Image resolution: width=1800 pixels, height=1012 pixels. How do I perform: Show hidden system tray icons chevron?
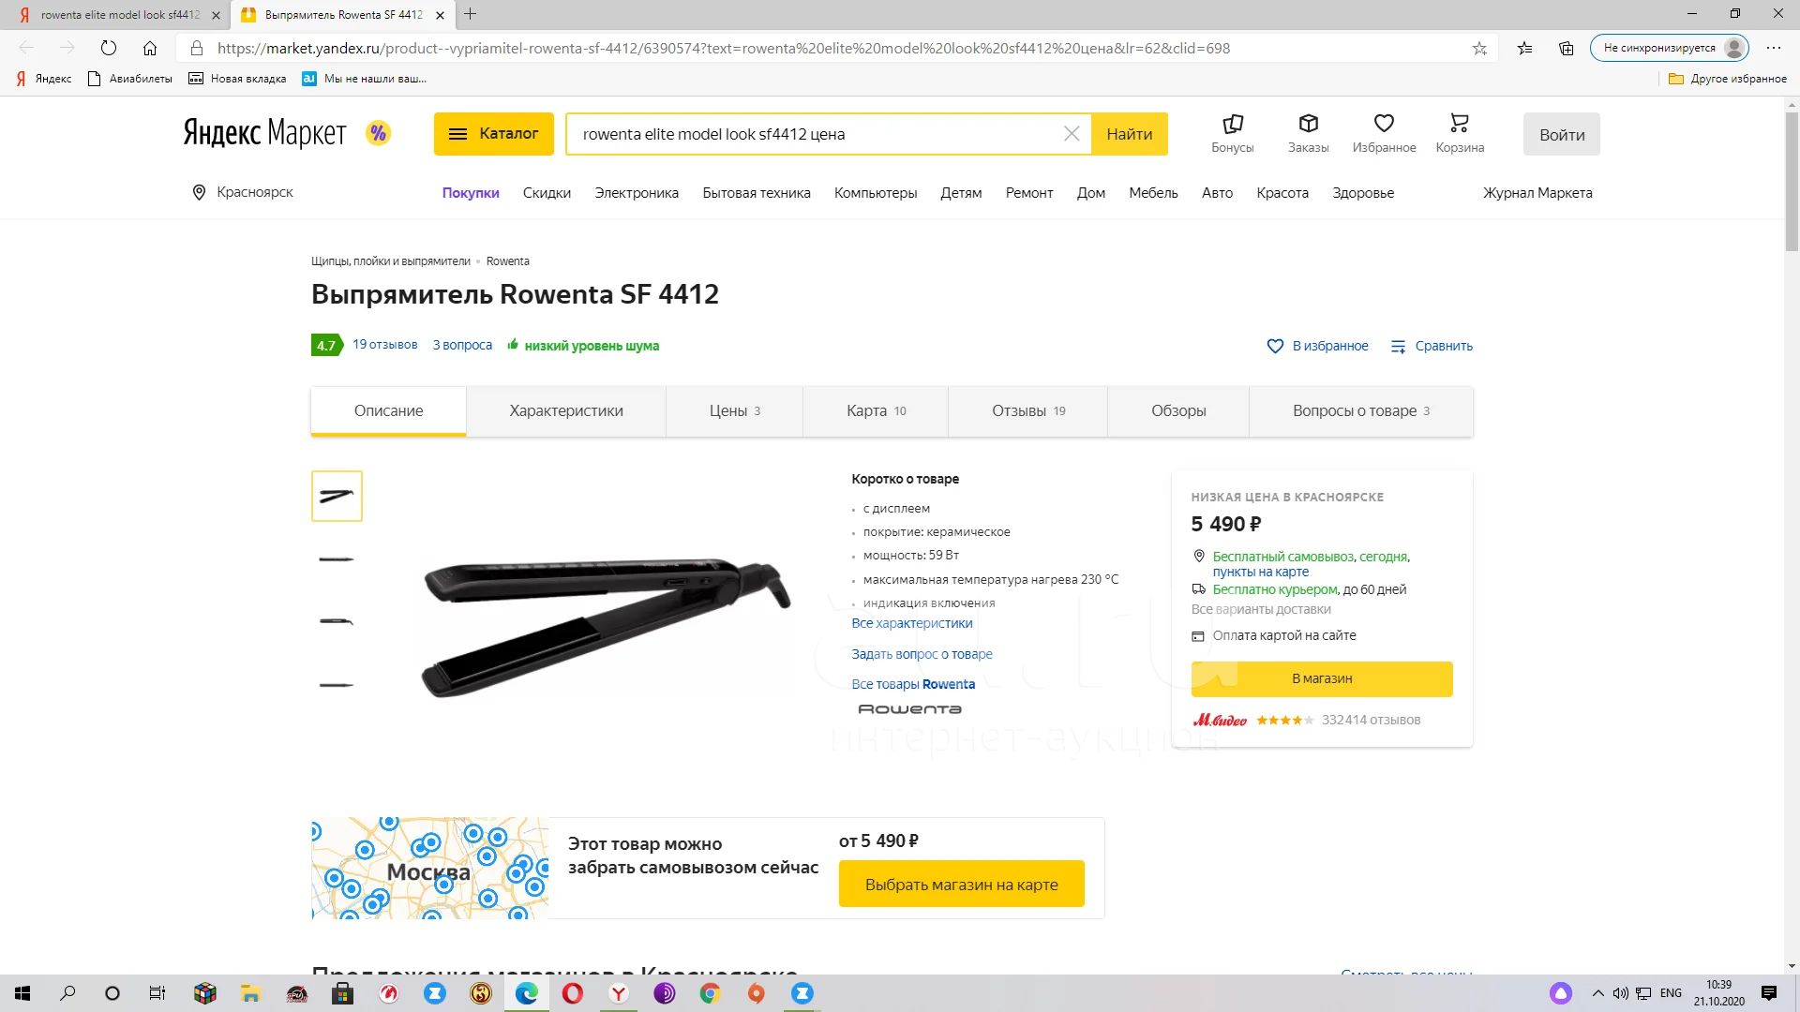tap(1597, 993)
